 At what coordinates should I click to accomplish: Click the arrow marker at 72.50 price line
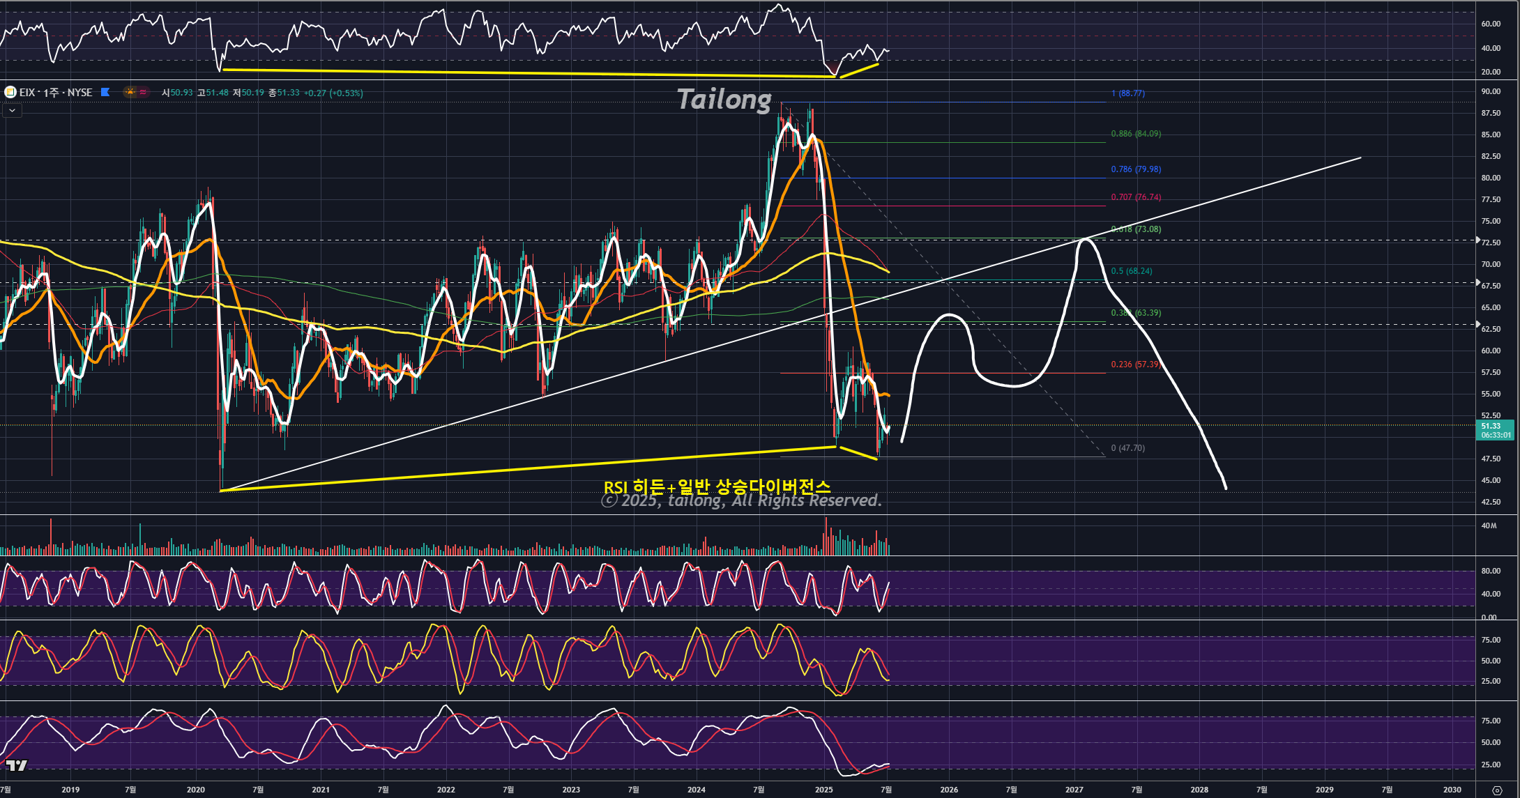tap(1479, 240)
